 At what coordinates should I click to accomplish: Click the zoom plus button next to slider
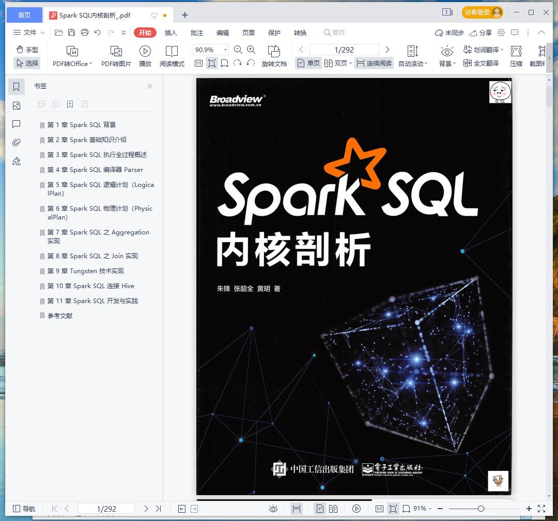[529, 509]
